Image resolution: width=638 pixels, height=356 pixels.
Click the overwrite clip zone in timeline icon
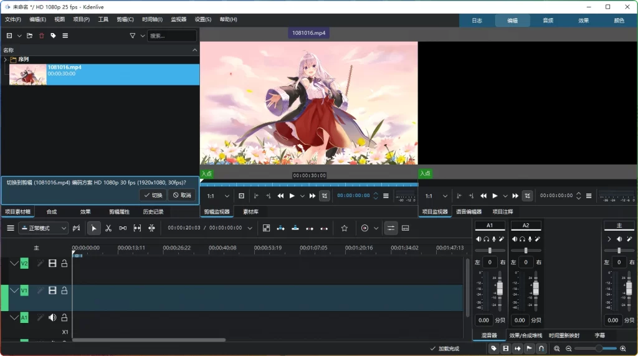pyautogui.click(x=295, y=228)
